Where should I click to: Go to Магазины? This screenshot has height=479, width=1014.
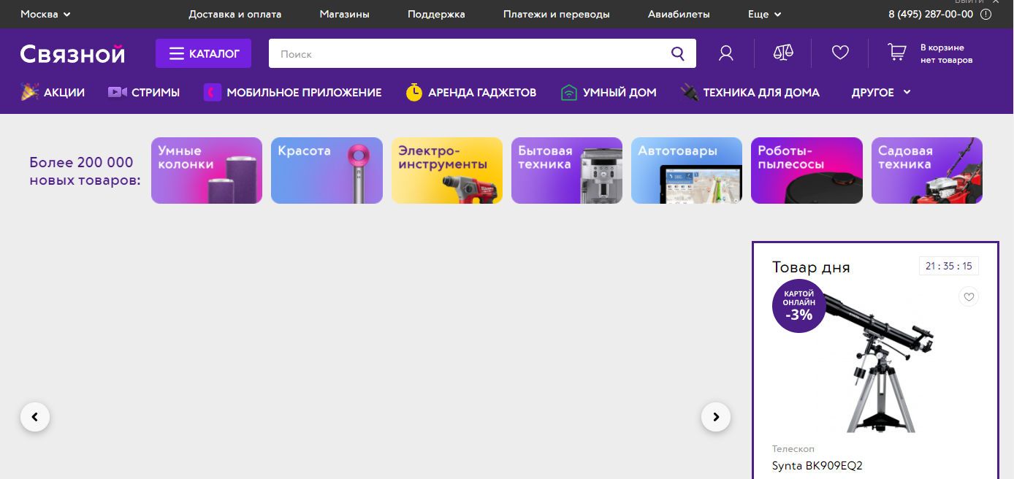[344, 14]
